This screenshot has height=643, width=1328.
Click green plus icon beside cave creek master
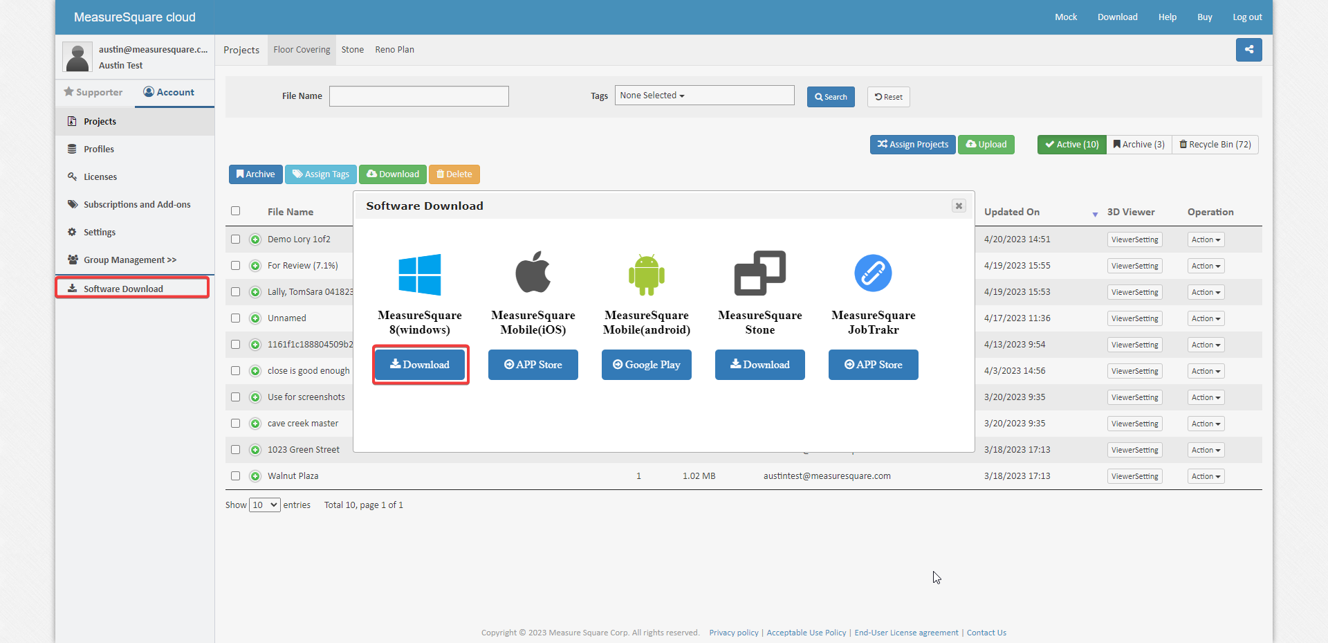pyautogui.click(x=255, y=424)
